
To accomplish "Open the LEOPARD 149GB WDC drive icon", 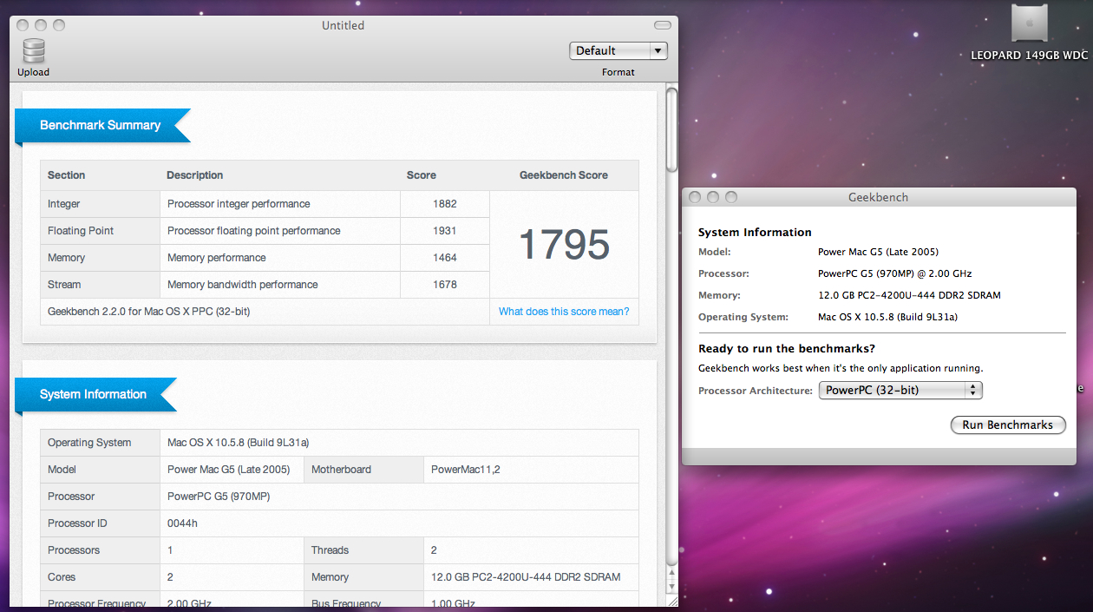I will [1029, 23].
